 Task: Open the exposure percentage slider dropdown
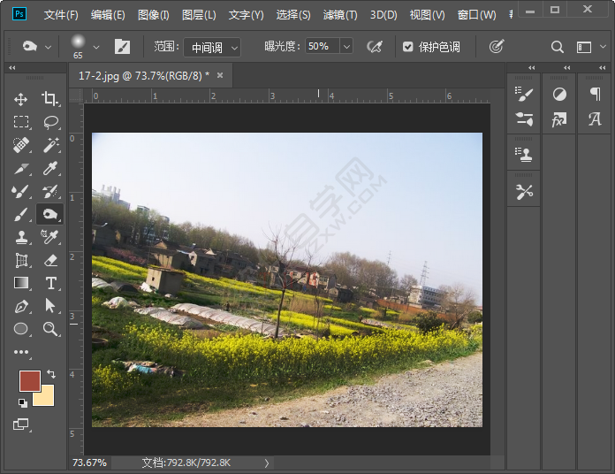coord(345,46)
